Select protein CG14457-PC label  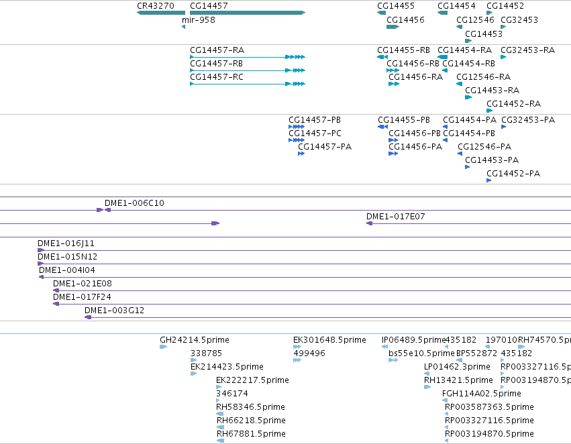pos(315,133)
